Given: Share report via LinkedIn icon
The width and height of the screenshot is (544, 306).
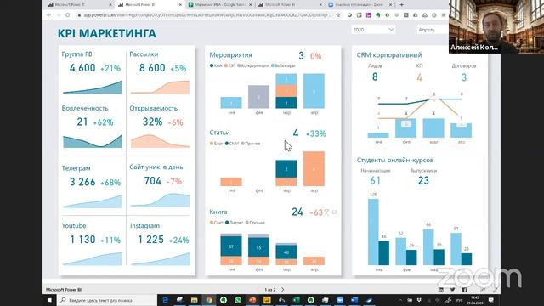Looking at the screenshot, I should coord(441,290).
